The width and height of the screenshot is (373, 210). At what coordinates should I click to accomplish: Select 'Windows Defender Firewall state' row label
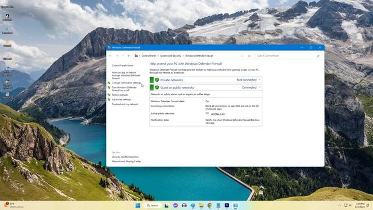click(167, 101)
